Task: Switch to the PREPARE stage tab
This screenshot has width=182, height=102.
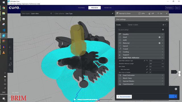Action: (x=81, y=8)
